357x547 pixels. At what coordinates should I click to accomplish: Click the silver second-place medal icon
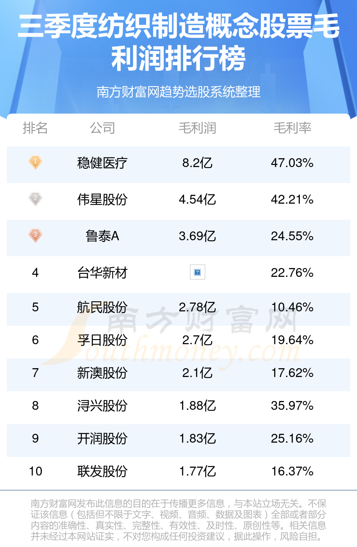pos(35,199)
